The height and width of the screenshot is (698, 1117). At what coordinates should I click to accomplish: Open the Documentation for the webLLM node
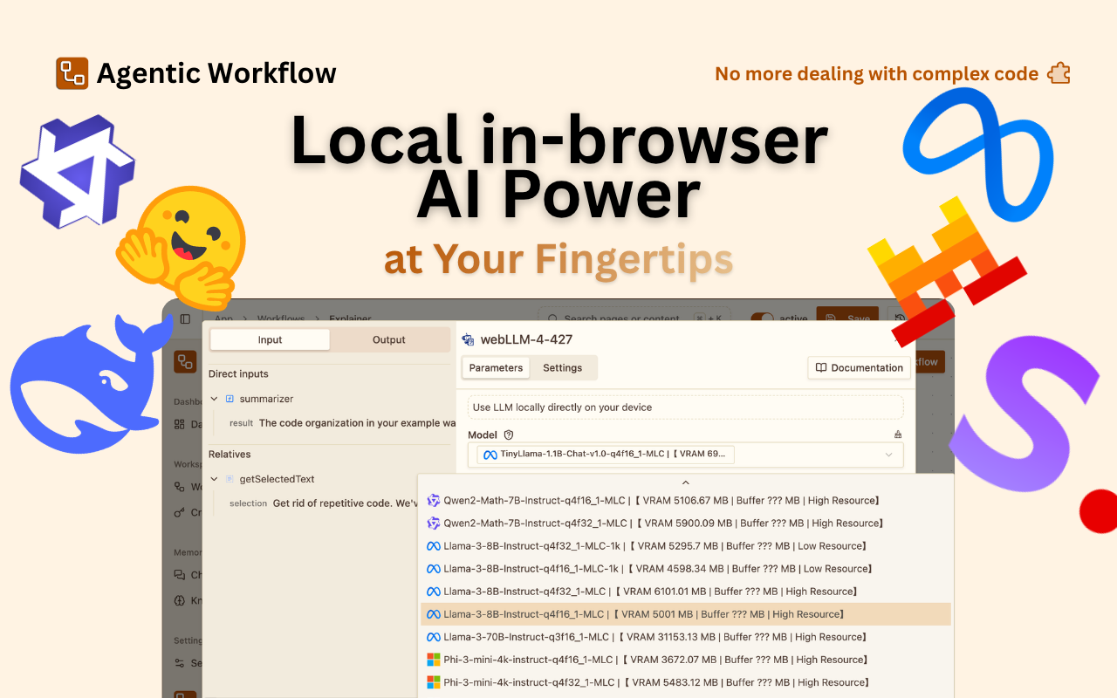coord(859,367)
